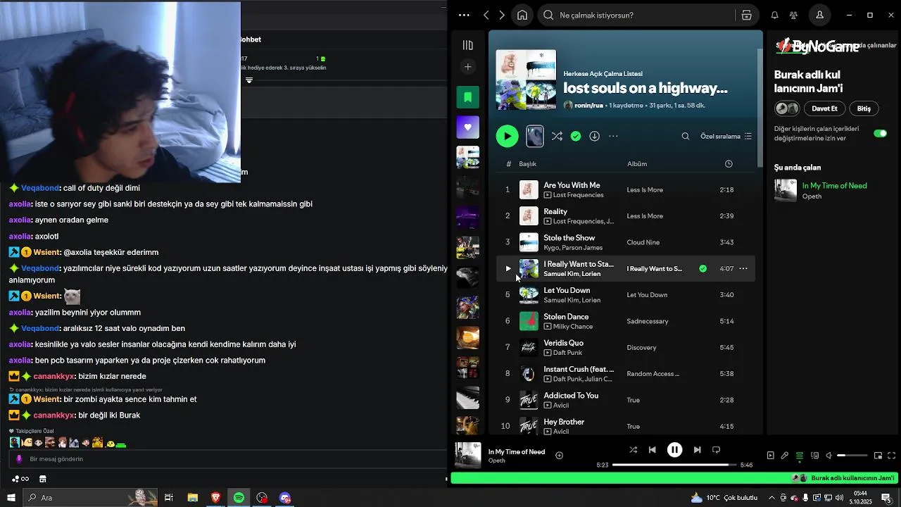The width and height of the screenshot is (901, 507).
Task: Mute Spotify volume
Action: 829,456
